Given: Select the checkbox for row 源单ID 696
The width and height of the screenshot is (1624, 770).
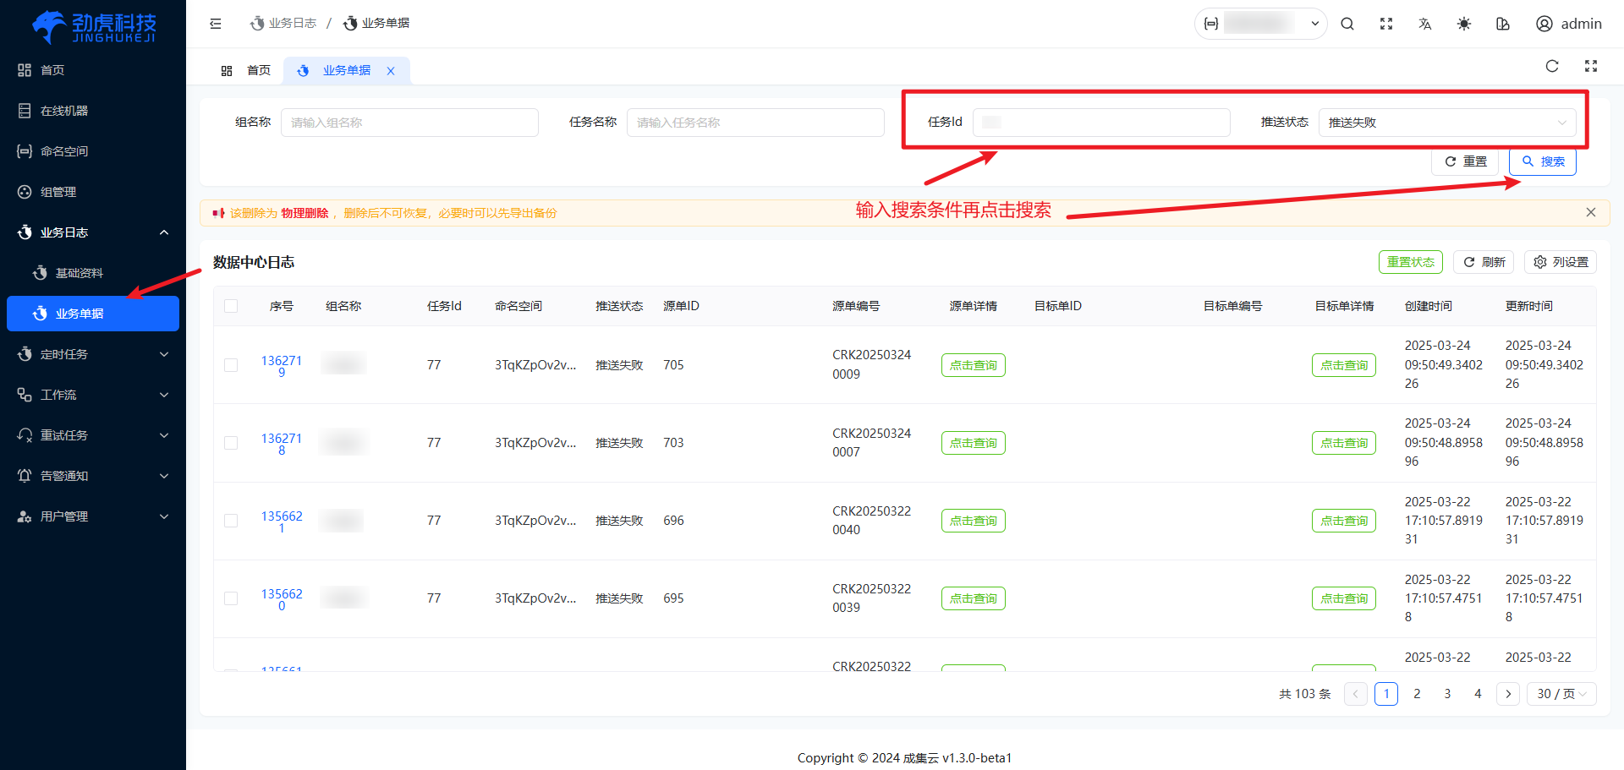Looking at the screenshot, I should point(231,521).
